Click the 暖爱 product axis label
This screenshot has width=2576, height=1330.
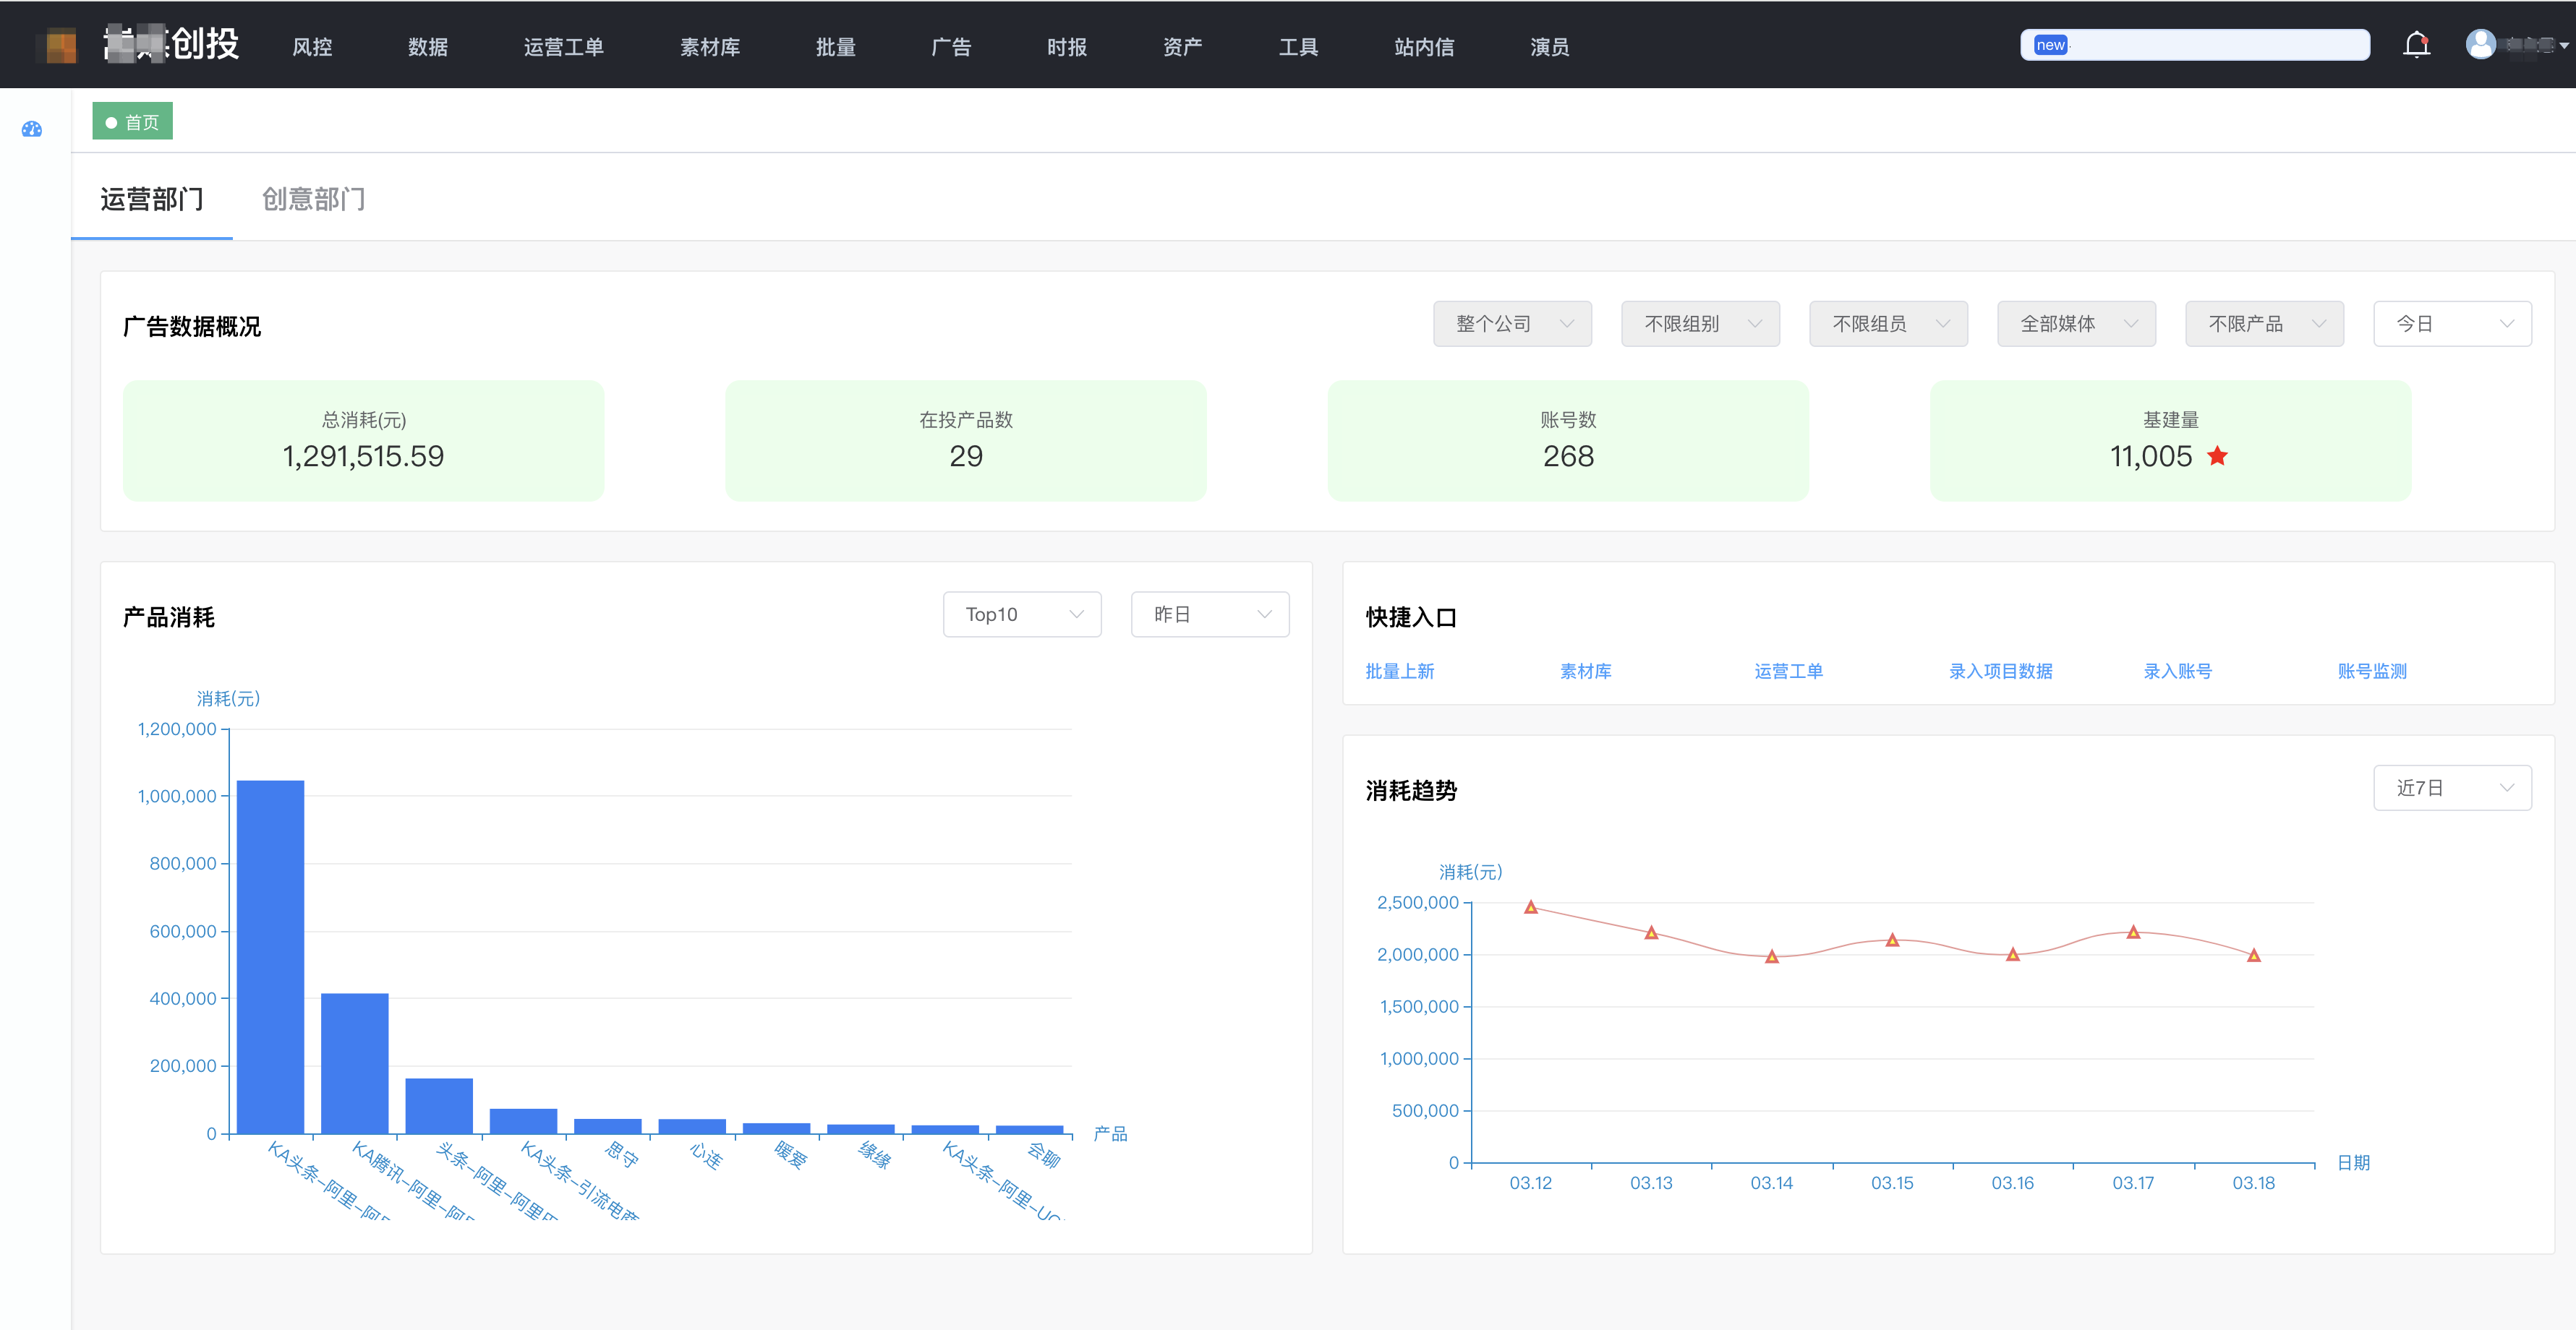pyautogui.click(x=790, y=1155)
